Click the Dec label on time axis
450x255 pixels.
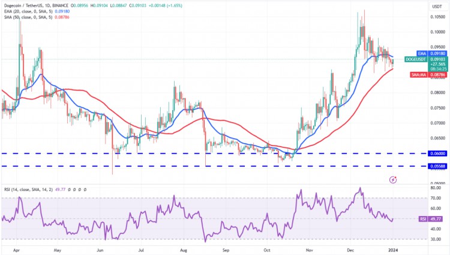point(350,250)
